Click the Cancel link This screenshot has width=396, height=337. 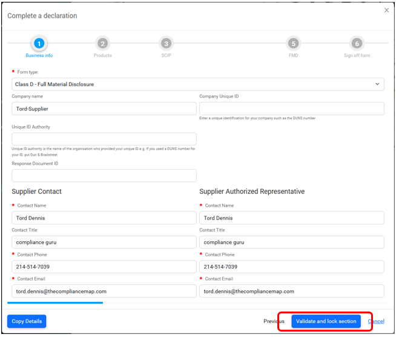[376, 321]
